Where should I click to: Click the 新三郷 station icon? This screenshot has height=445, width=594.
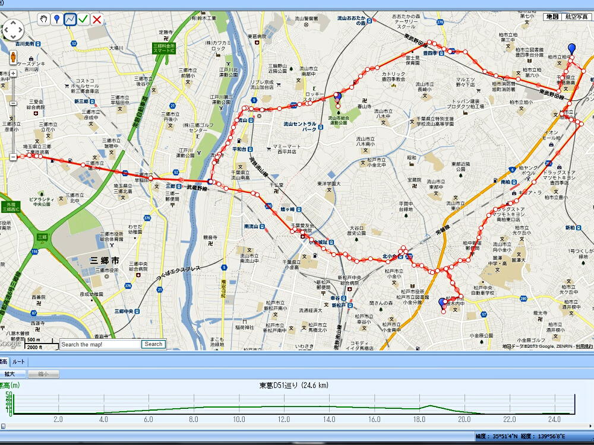92,101
